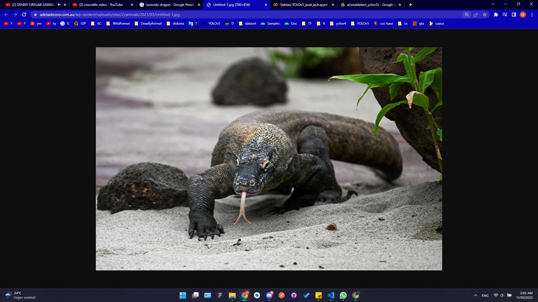538x302 pixels.
Task: Open the Windows Start menu
Action: [x=183, y=295]
